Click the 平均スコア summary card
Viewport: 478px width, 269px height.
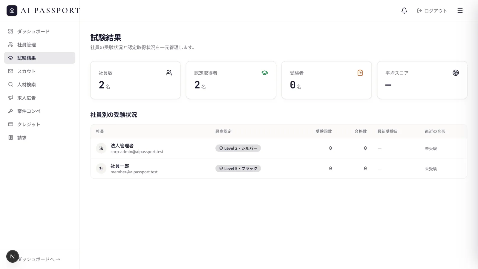coord(422,80)
